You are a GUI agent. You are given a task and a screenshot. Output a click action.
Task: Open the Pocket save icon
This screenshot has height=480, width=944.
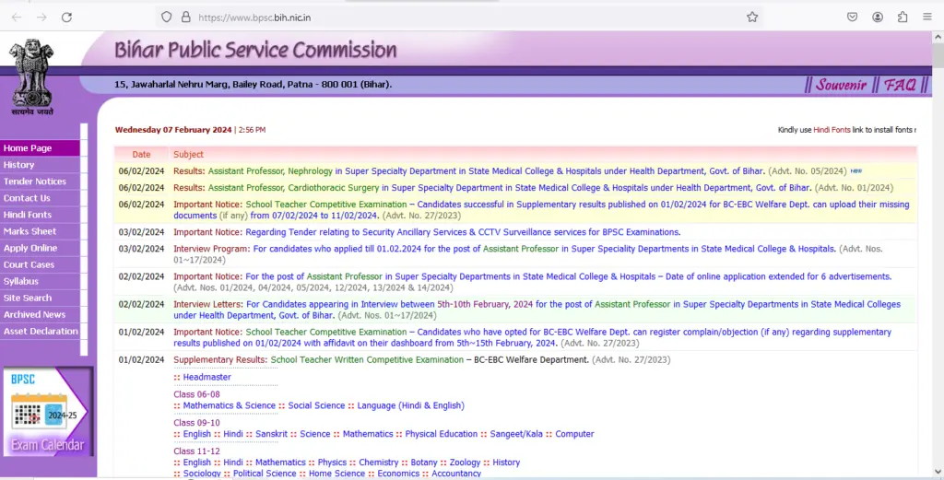[x=852, y=18]
